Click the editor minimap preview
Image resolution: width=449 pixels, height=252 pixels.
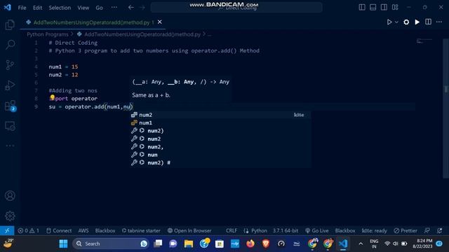coord(424,41)
